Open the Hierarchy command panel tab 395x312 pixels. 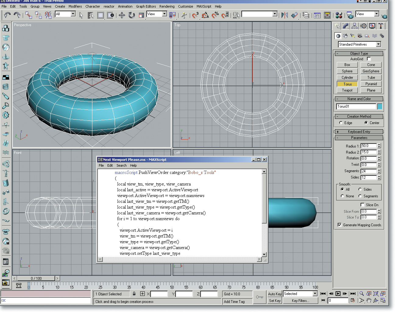pos(354,26)
